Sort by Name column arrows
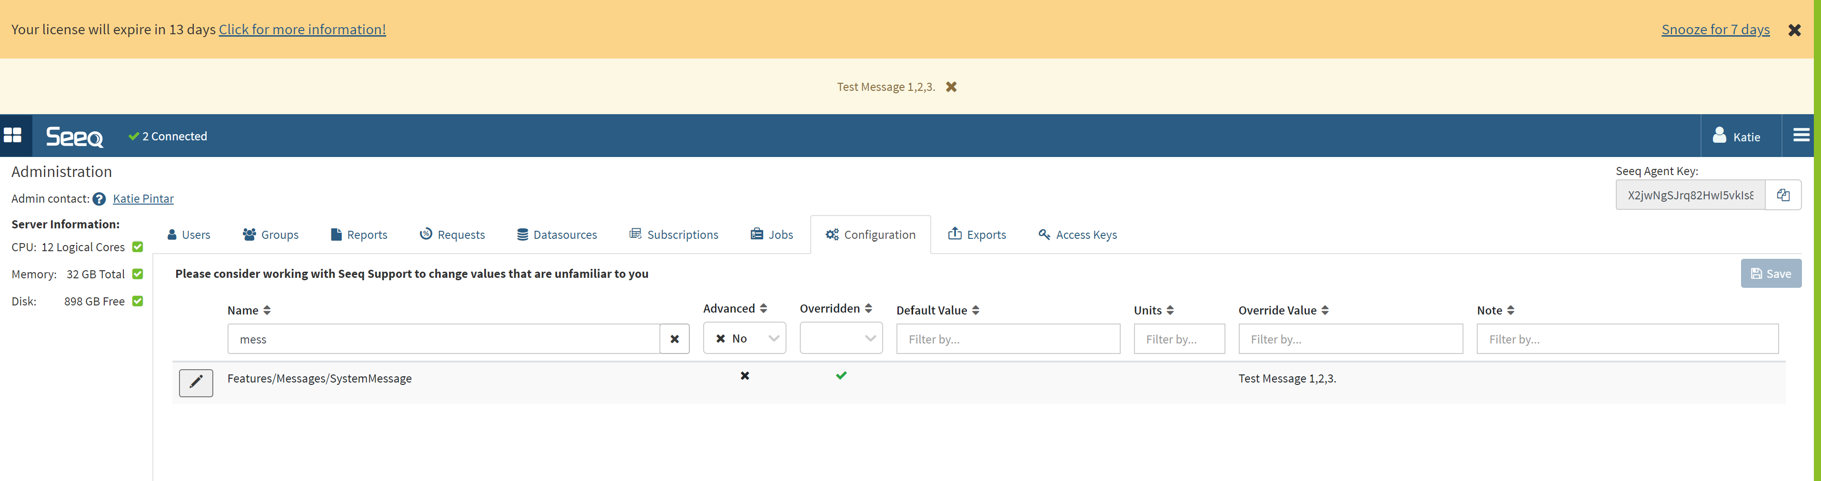Image resolution: width=1821 pixels, height=481 pixels. [267, 311]
